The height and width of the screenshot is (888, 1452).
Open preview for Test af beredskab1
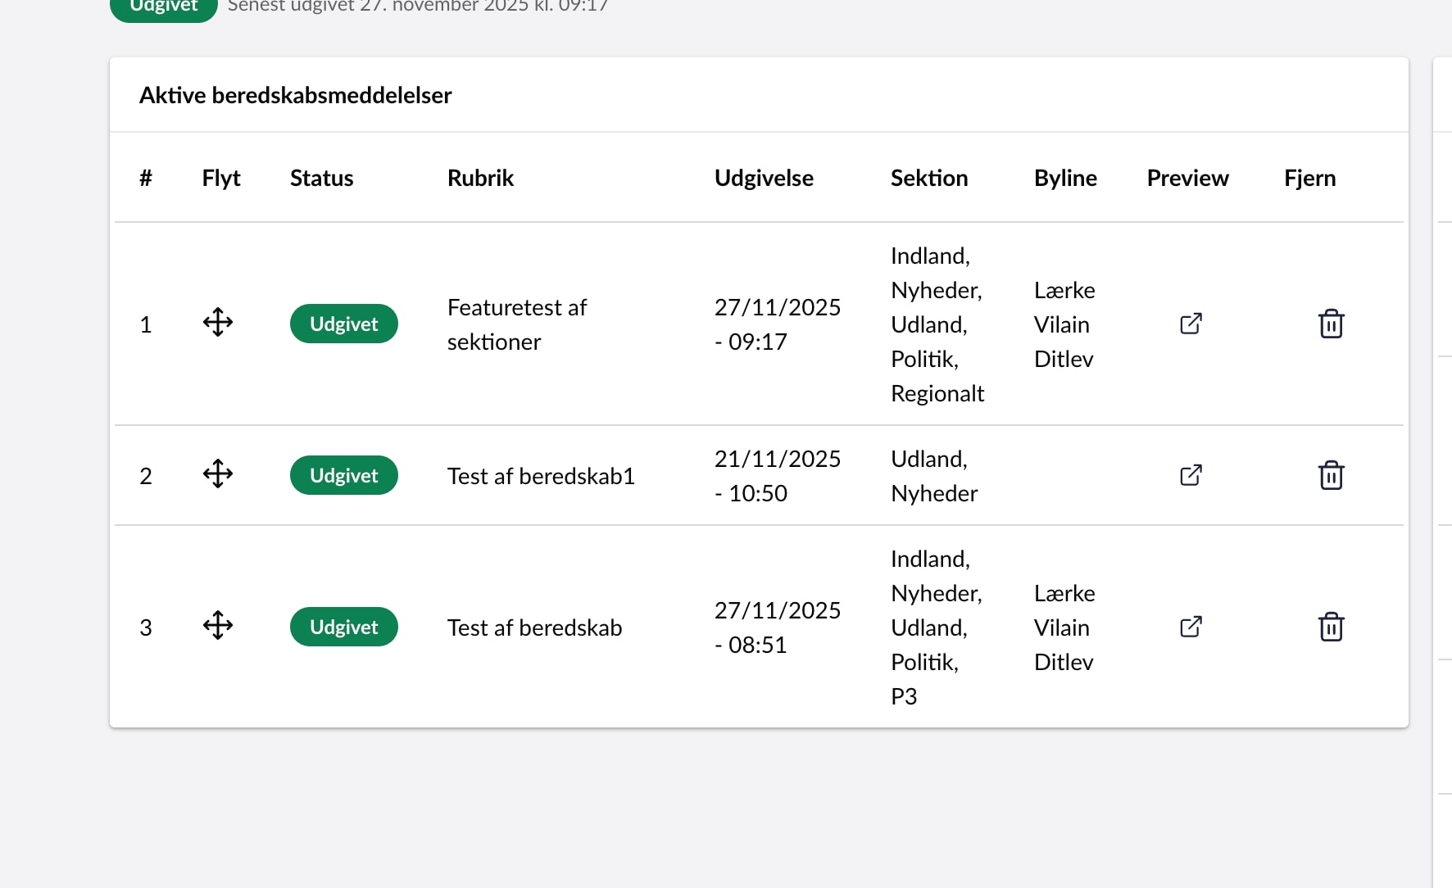(1191, 475)
